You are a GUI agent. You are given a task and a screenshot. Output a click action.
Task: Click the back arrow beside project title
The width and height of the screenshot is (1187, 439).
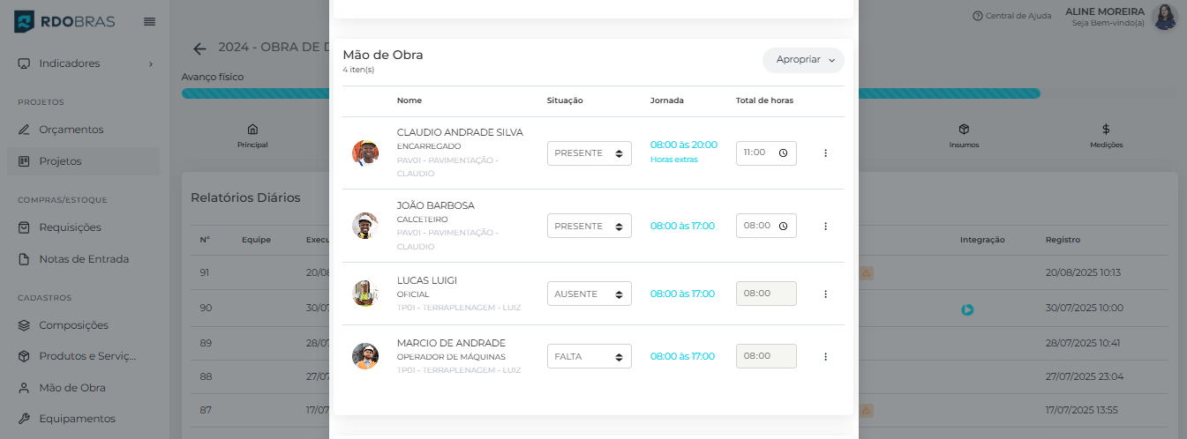[x=200, y=48]
